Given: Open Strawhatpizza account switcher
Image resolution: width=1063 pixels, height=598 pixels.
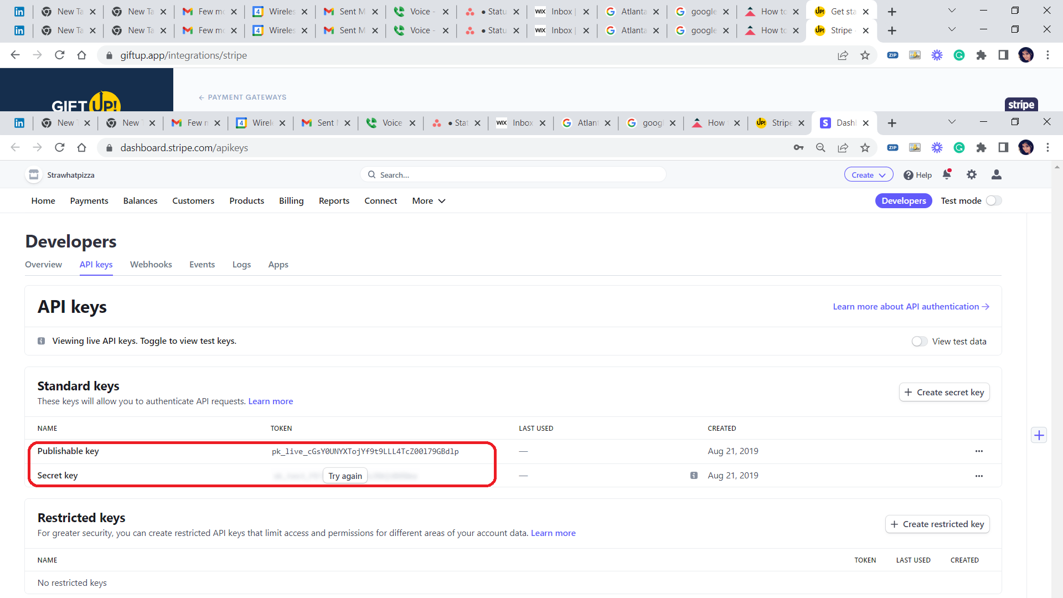Looking at the screenshot, I should coord(61,175).
